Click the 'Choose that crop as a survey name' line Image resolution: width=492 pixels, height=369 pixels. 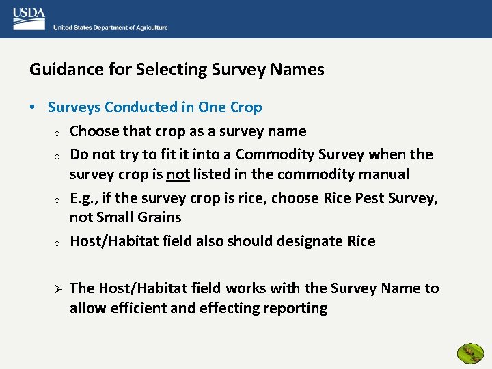click(x=188, y=131)
